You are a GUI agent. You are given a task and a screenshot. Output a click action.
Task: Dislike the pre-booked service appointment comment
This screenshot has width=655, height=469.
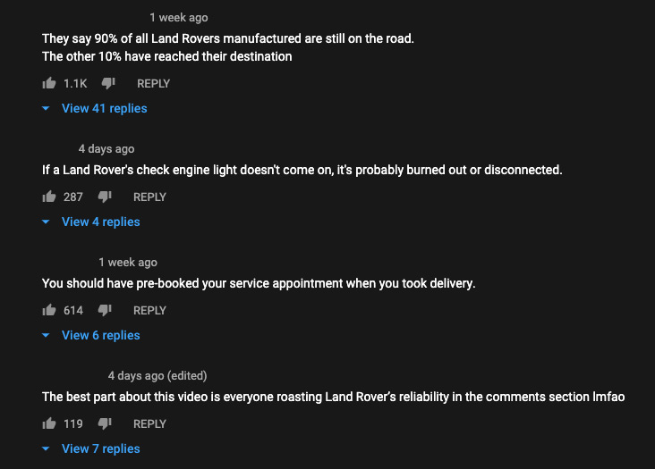pos(105,310)
